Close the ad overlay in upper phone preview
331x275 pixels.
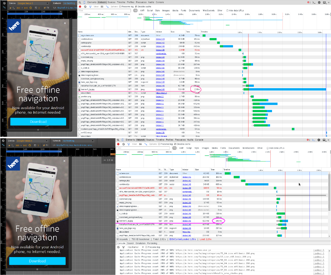(x=65, y=23)
